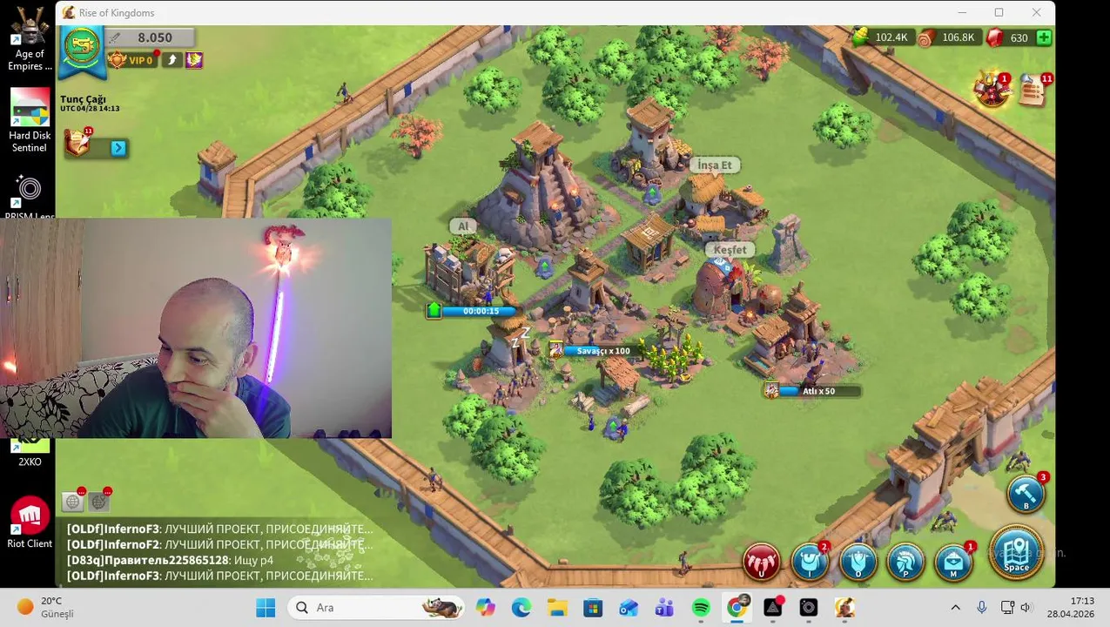This screenshot has width=1110, height=627.
Task: Expand quest panel with blue arrow
Action: [118, 148]
